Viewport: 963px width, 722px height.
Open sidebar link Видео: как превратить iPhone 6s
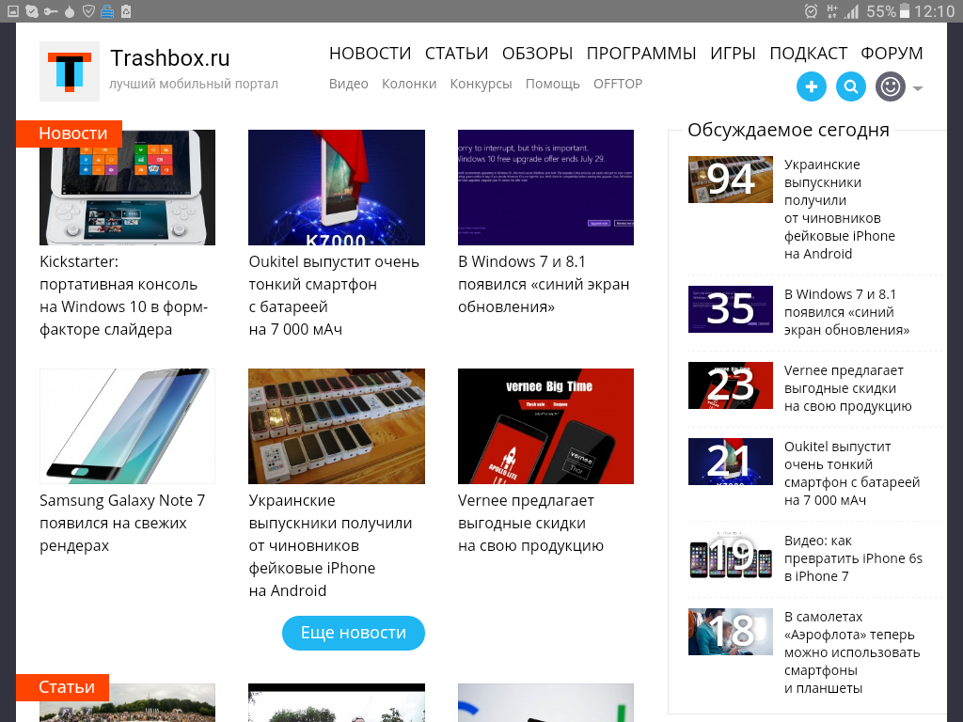pyautogui.click(x=853, y=558)
